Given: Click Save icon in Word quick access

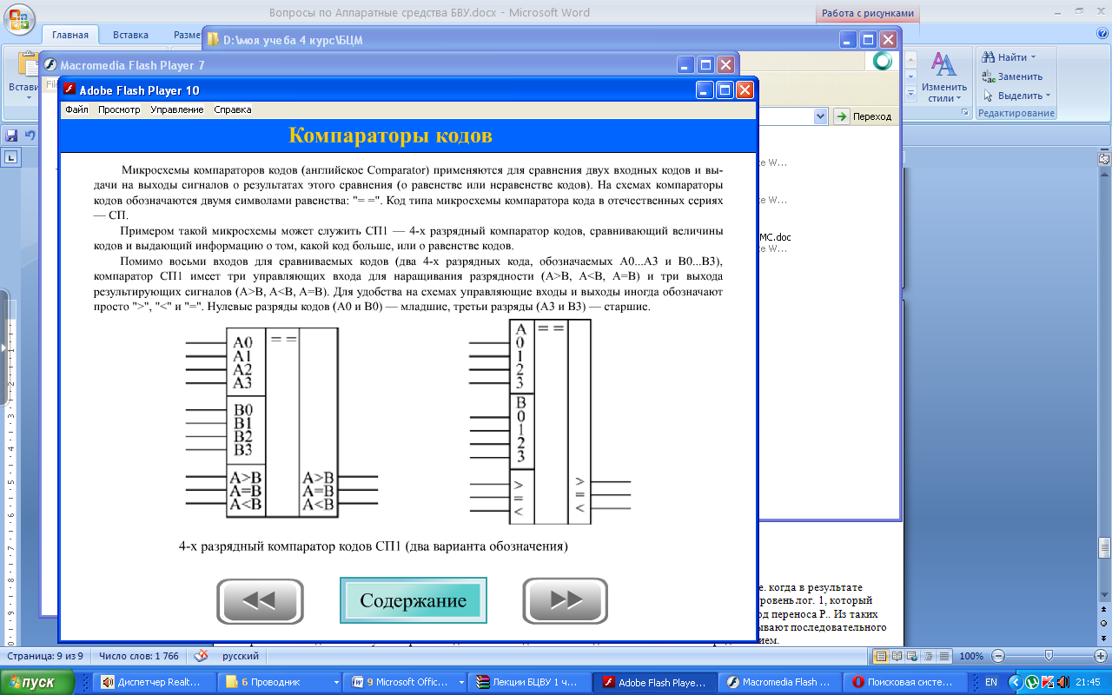Looking at the screenshot, I should (12, 136).
